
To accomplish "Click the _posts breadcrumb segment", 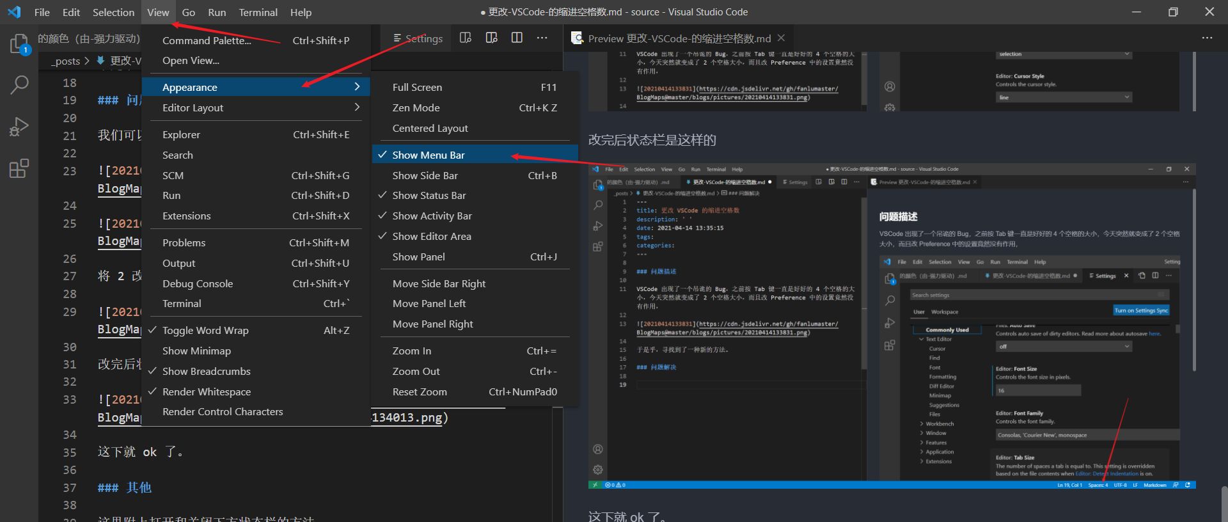I will coord(67,61).
